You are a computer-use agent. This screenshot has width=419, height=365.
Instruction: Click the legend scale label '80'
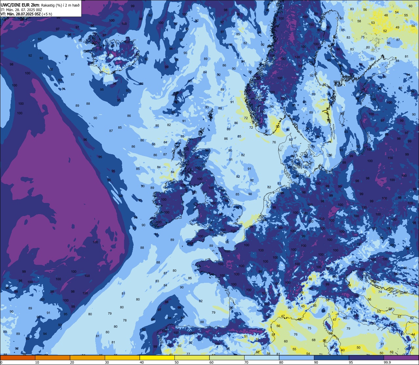281,362
